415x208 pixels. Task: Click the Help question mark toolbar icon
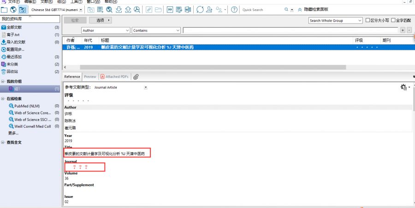coord(234,10)
